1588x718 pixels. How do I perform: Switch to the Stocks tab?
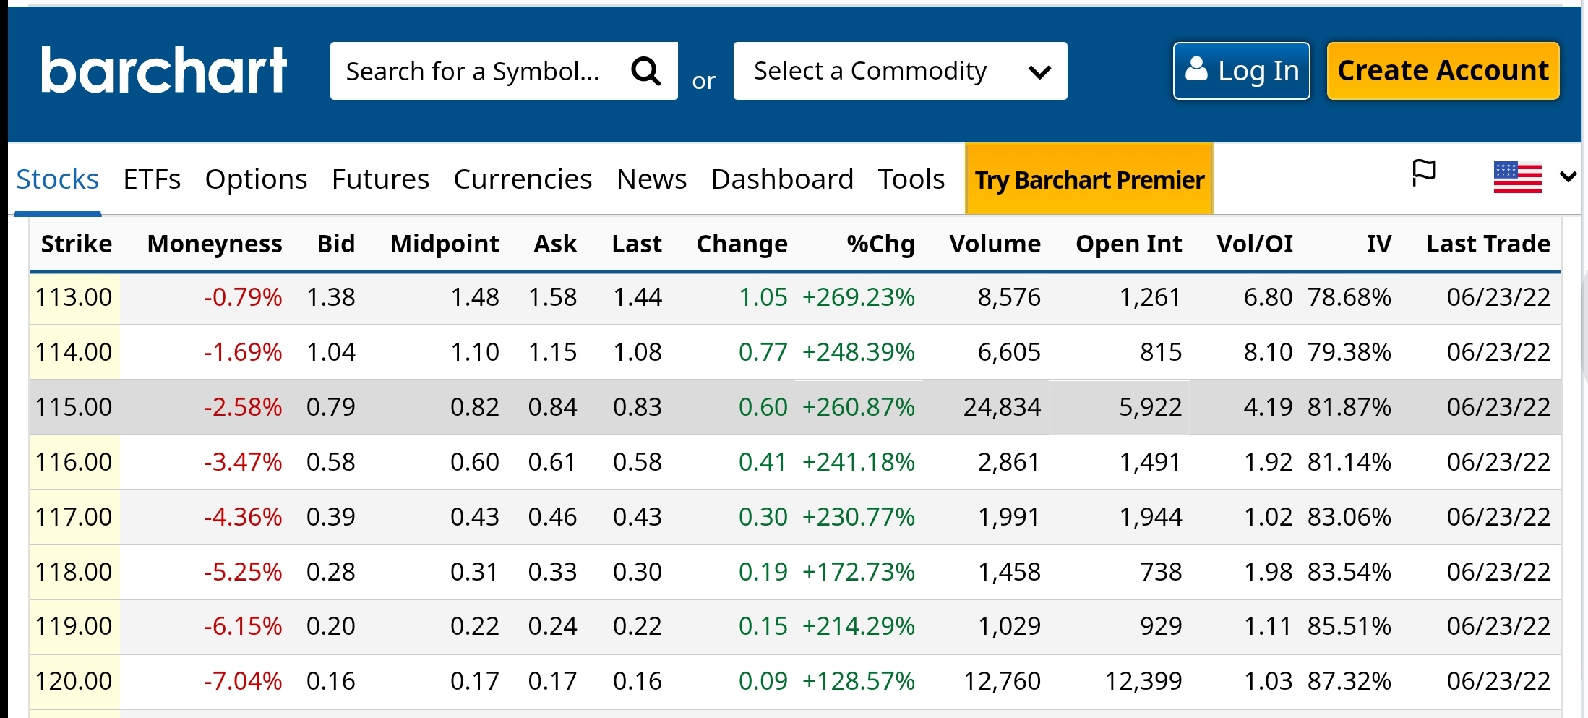[57, 179]
